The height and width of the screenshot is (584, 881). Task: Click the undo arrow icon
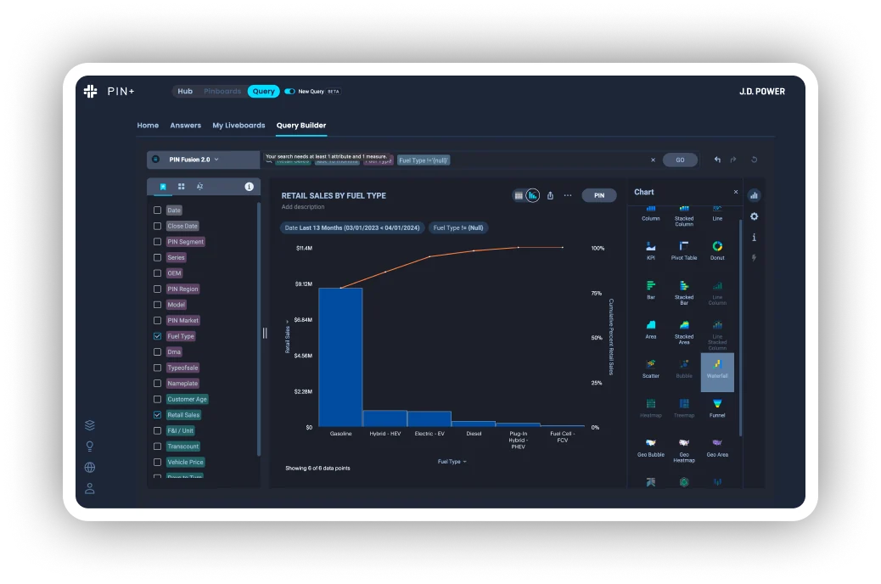point(717,160)
